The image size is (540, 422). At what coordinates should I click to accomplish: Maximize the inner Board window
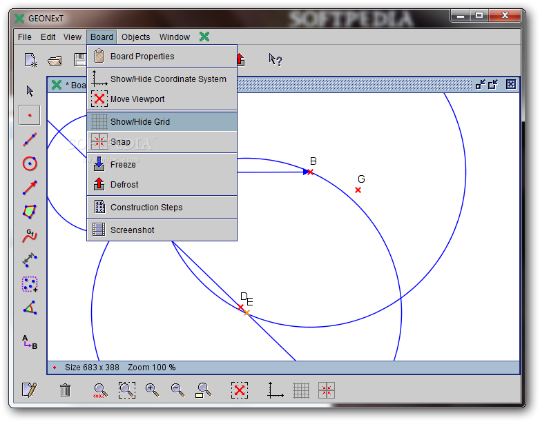pyautogui.click(x=493, y=84)
